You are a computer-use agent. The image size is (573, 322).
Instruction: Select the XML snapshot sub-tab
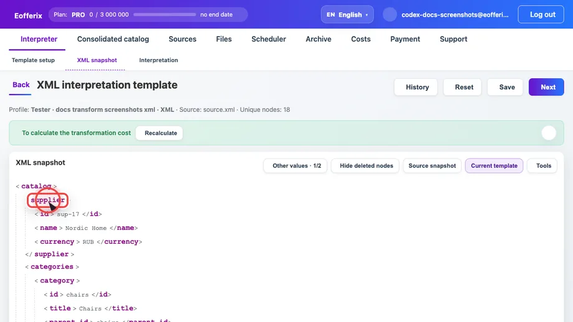(97, 60)
